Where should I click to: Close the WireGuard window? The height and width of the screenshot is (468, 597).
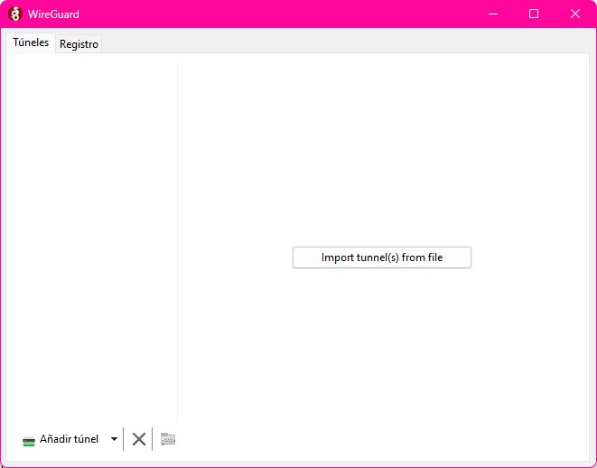coord(575,14)
